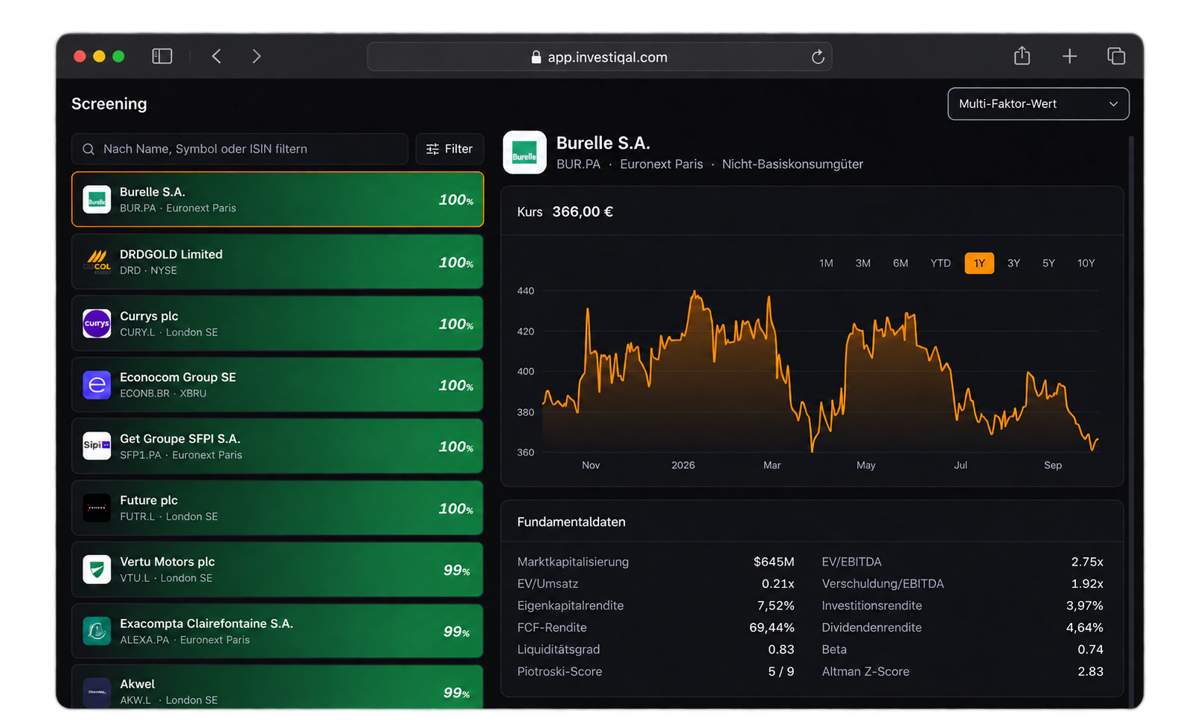Select the 3Y chart range
The height and width of the screenshot is (727, 1198).
(x=1013, y=263)
